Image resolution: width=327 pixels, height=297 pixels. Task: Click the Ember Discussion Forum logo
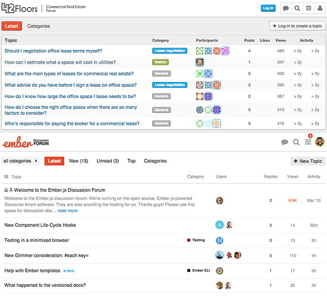click(x=26, y=143)
